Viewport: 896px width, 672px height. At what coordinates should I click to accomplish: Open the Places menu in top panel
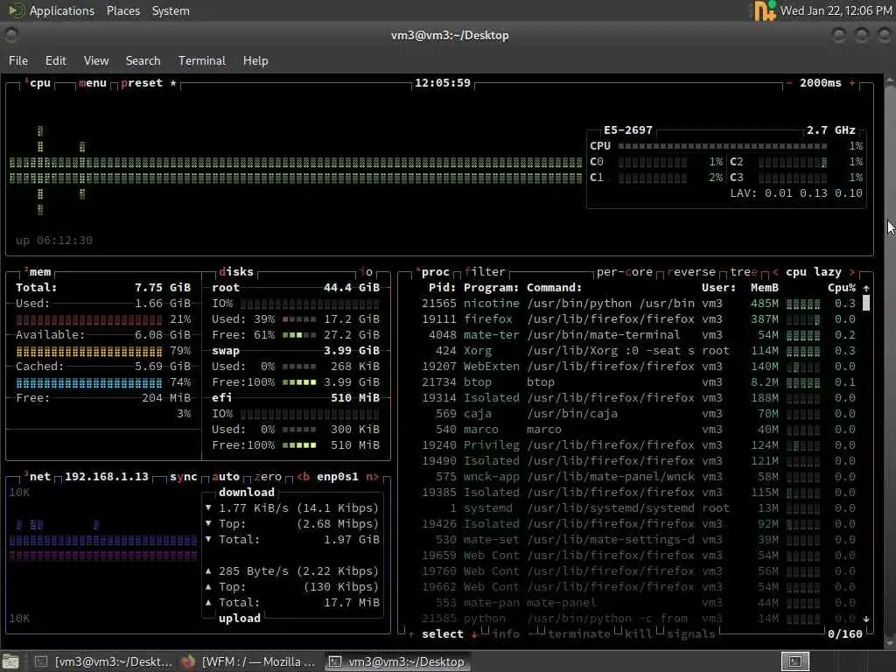122,10
